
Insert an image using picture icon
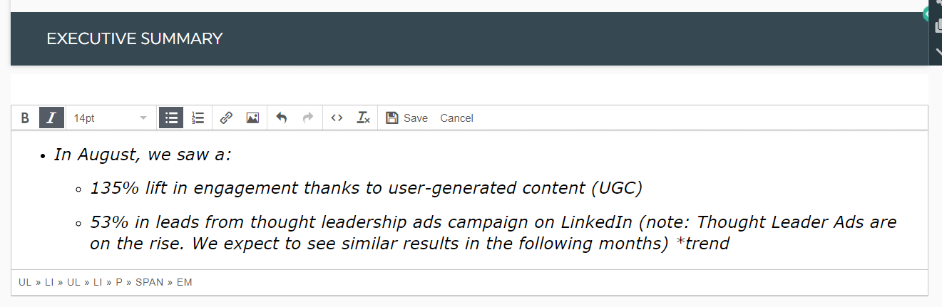252,118
